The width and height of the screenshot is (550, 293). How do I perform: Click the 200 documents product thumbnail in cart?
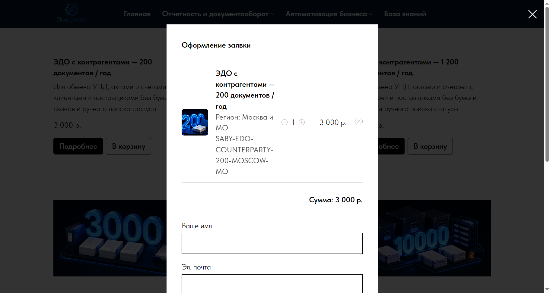(x=195, y=122)
